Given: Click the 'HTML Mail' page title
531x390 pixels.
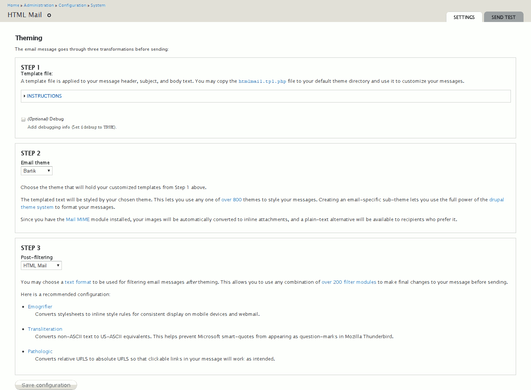Looking at the screenshot, I should coord(25,15).
